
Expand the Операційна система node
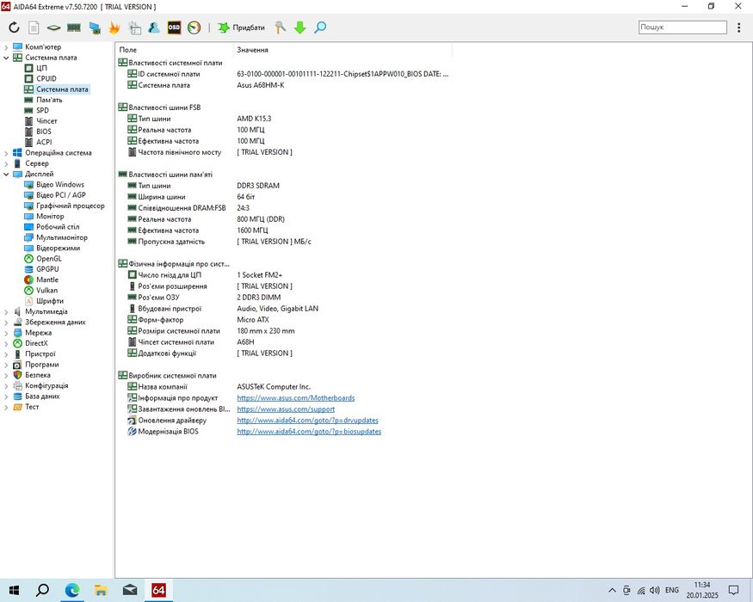6,153
